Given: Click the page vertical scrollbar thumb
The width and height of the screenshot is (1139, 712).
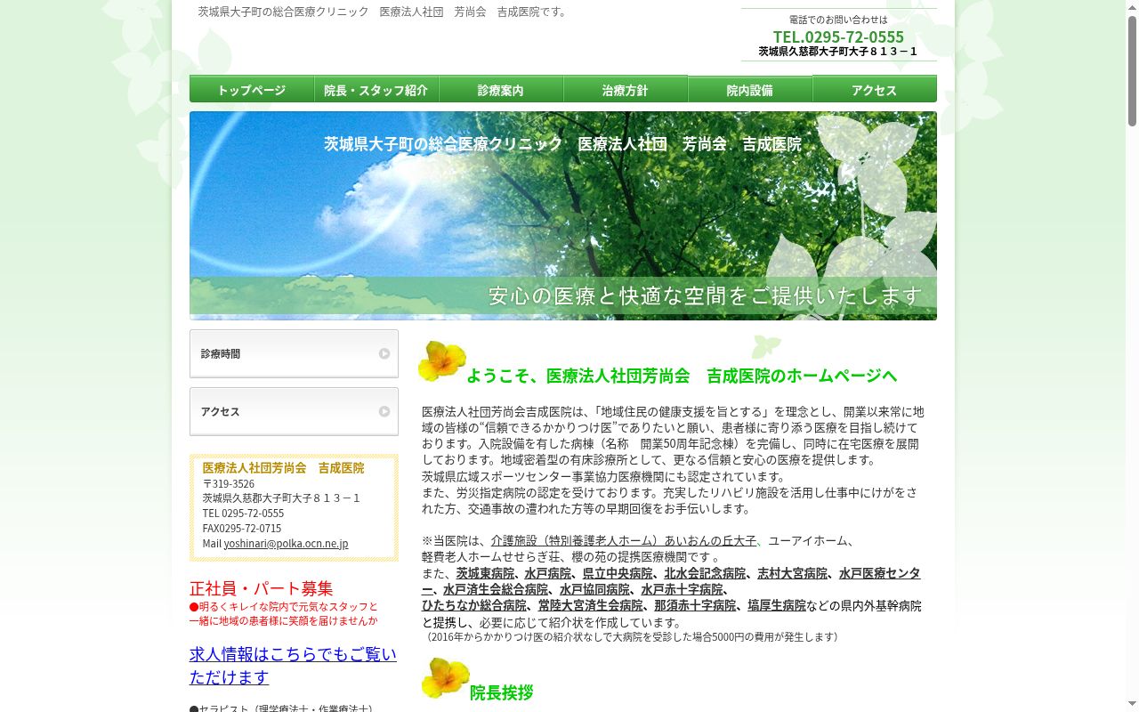Looking at the screenshot, I should [1132, 71].
